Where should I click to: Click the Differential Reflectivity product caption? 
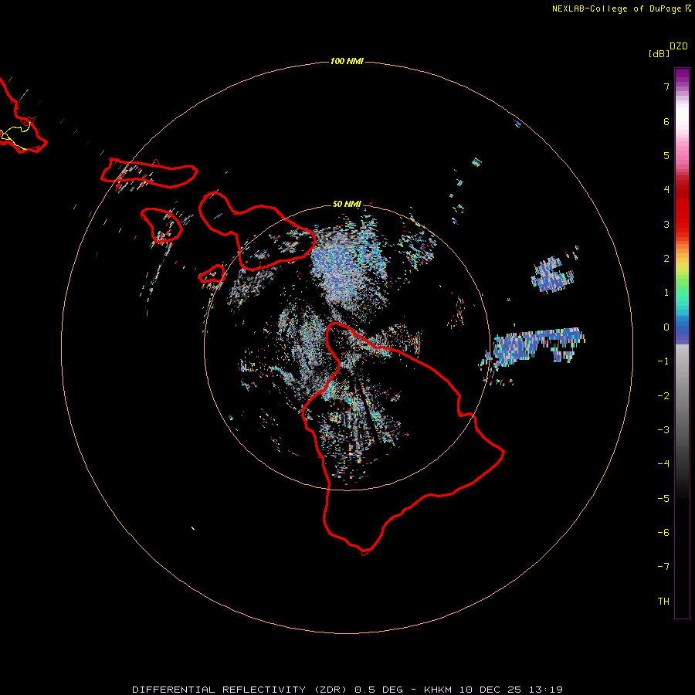347,690
